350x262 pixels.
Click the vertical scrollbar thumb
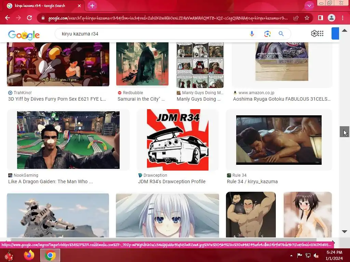(x=345, y=132)
